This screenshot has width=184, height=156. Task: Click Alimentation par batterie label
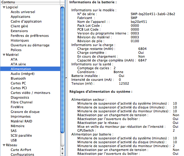(92, 134)
